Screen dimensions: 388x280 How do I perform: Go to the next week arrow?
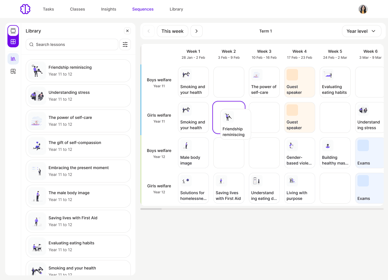pos(197,31)
